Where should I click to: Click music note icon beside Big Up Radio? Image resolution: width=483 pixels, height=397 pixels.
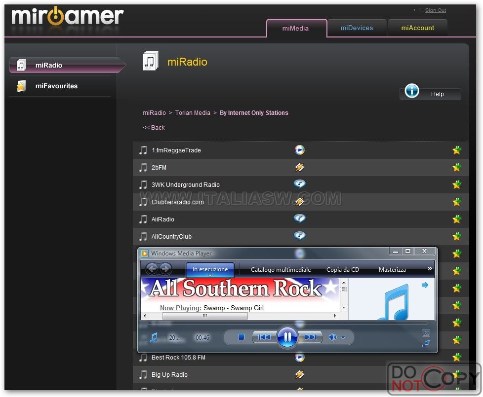tap(143, 374)
